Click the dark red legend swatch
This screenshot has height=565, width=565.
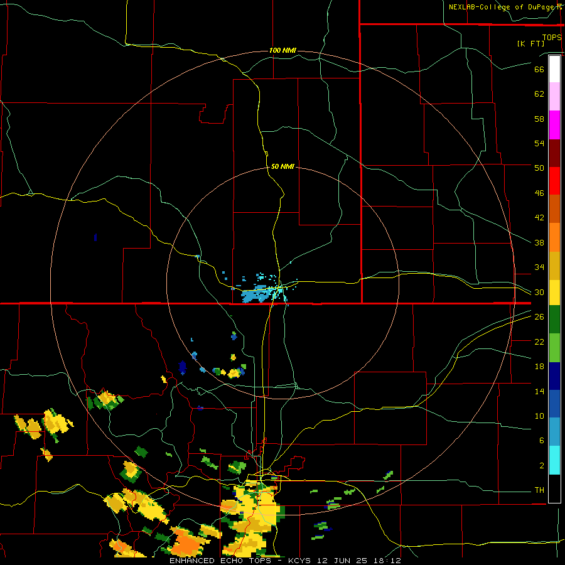[x=554, y=153]
